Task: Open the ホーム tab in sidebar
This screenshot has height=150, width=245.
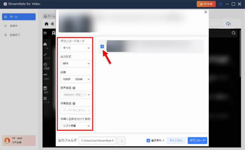Action: click(x=18, y=17)
